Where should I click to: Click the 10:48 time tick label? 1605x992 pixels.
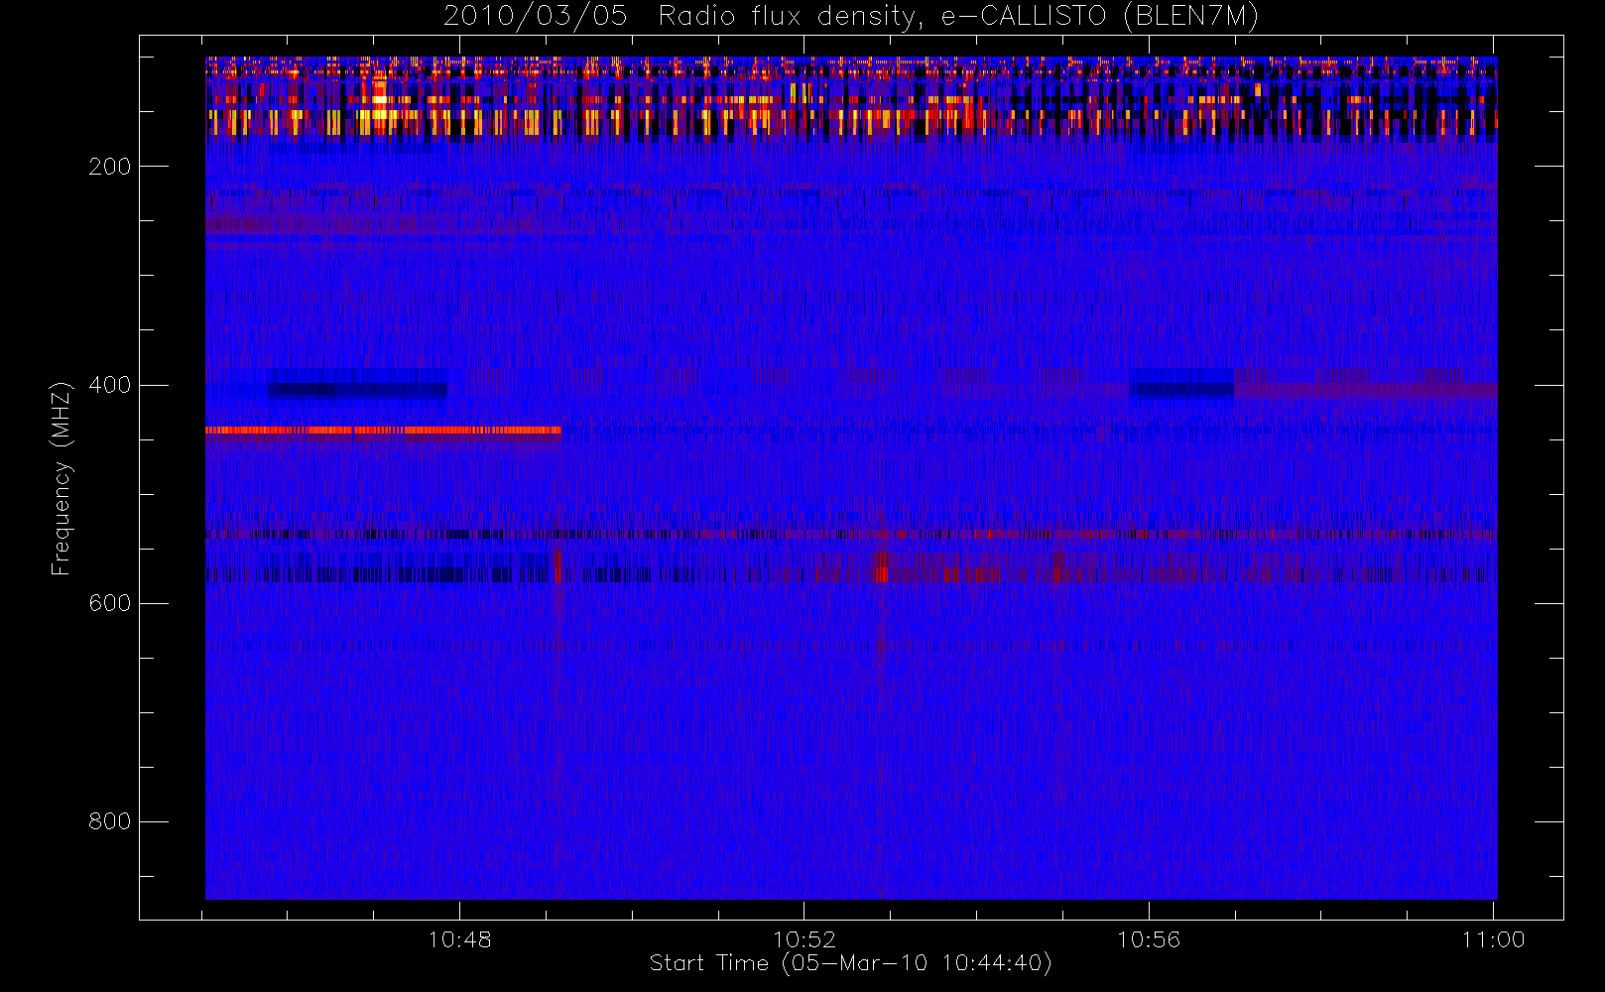tap(459, 939)
